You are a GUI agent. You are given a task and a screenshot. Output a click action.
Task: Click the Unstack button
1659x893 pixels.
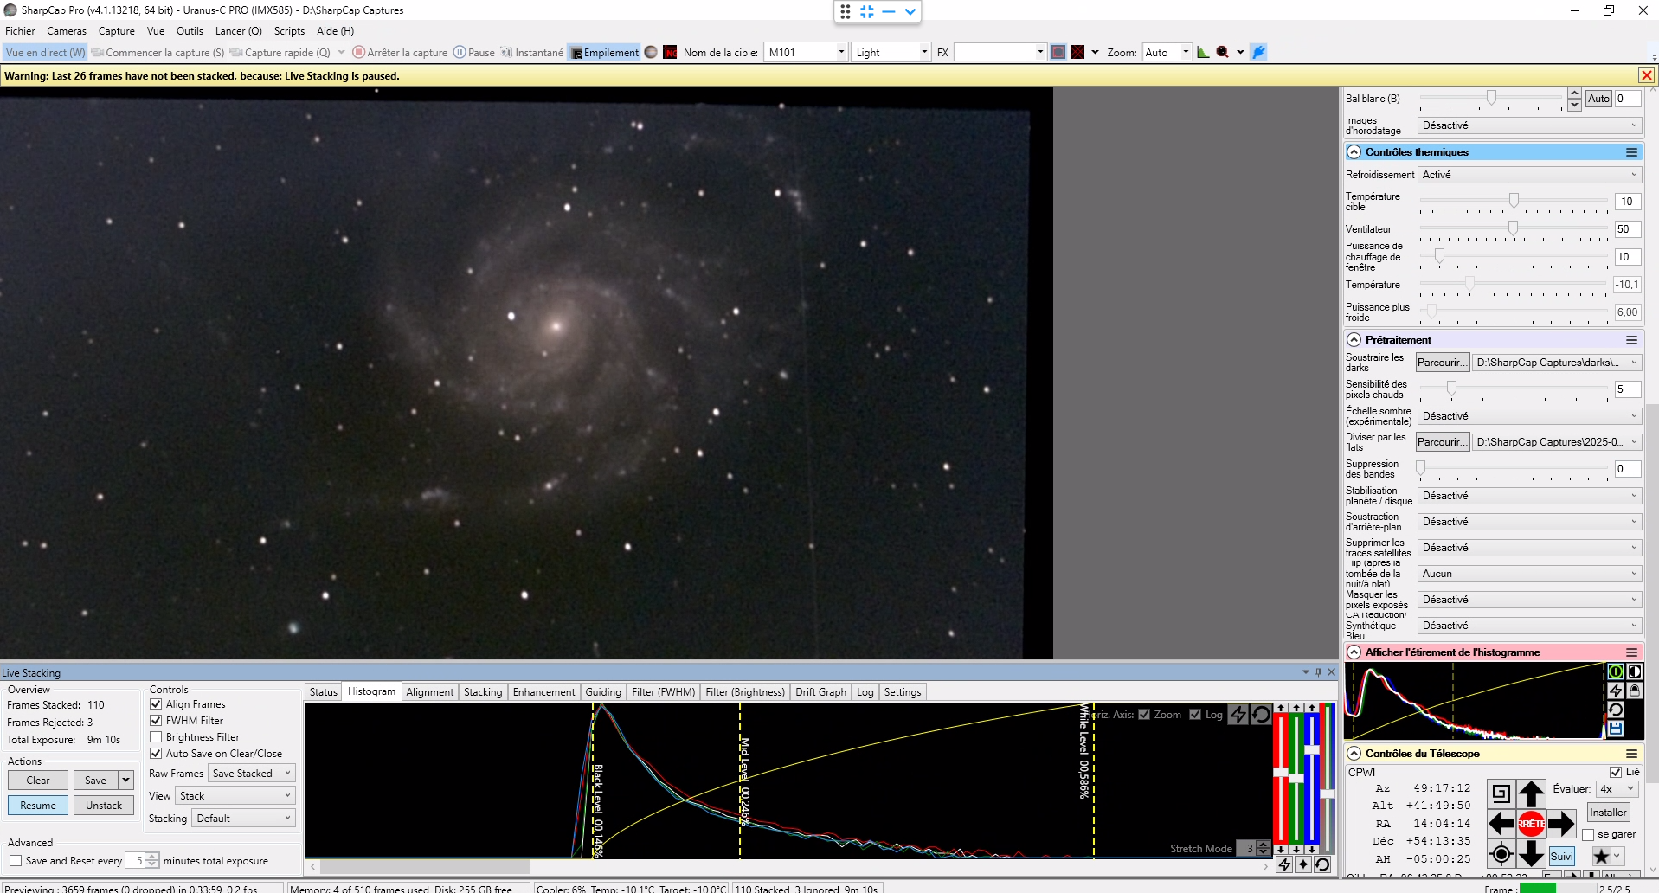[x=104, y=806]
